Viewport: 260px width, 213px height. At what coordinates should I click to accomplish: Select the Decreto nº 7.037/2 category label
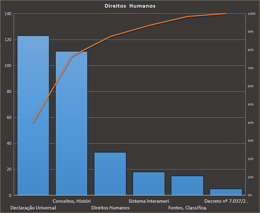tap(226, 201)
